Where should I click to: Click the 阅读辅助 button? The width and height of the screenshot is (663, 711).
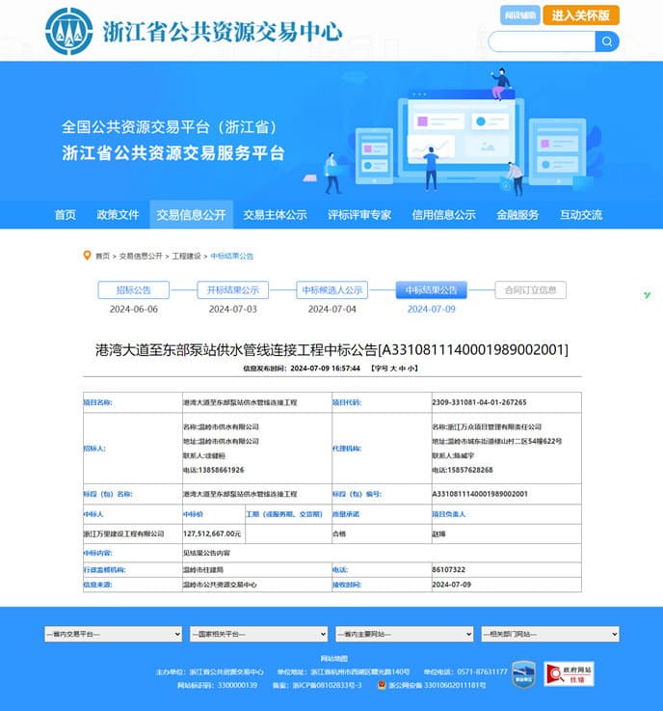coord(520,15)
